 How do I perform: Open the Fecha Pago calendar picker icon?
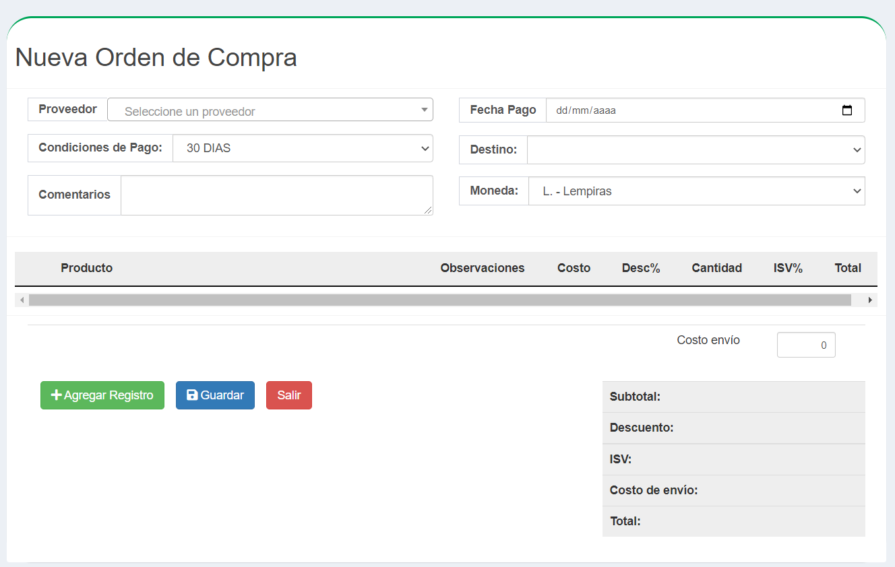click(847, 110)
